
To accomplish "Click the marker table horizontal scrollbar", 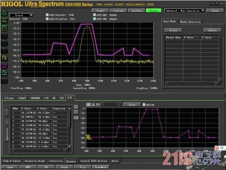I will [x=192, y=84].
